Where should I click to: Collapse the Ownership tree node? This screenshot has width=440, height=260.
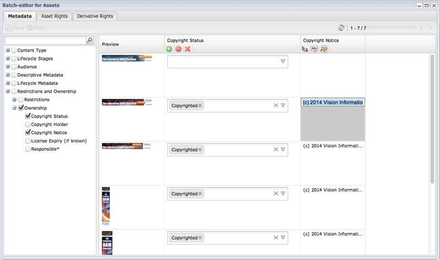click(x=14, y=108)
